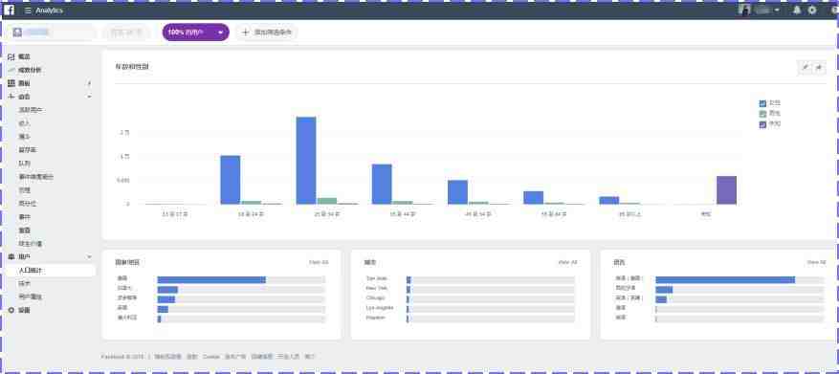Viewport: 839px width, 374px height.
Task: Click the pencil edit icon on chart
Action: point(806,67)
